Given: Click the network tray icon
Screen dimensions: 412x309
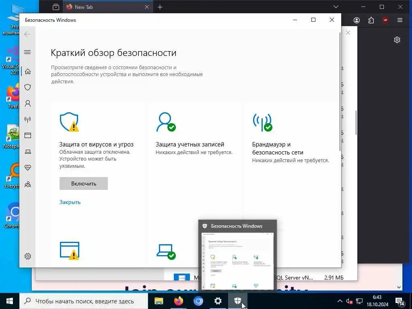Looking at the screenshot, I should tap(359, 301).
